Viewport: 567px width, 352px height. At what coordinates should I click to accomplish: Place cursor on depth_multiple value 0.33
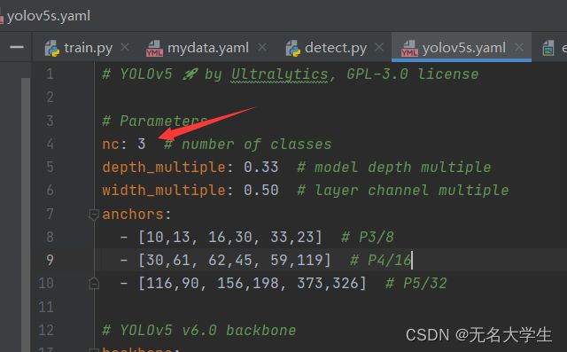[261, 168]
